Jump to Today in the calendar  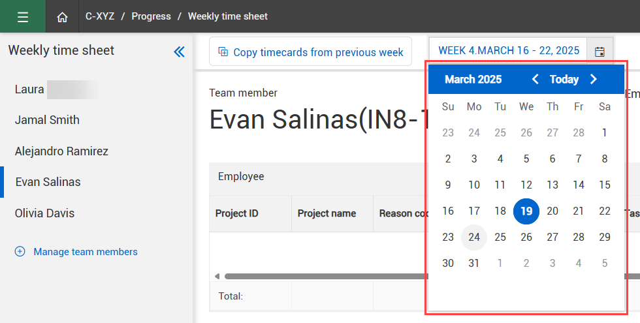564,80
